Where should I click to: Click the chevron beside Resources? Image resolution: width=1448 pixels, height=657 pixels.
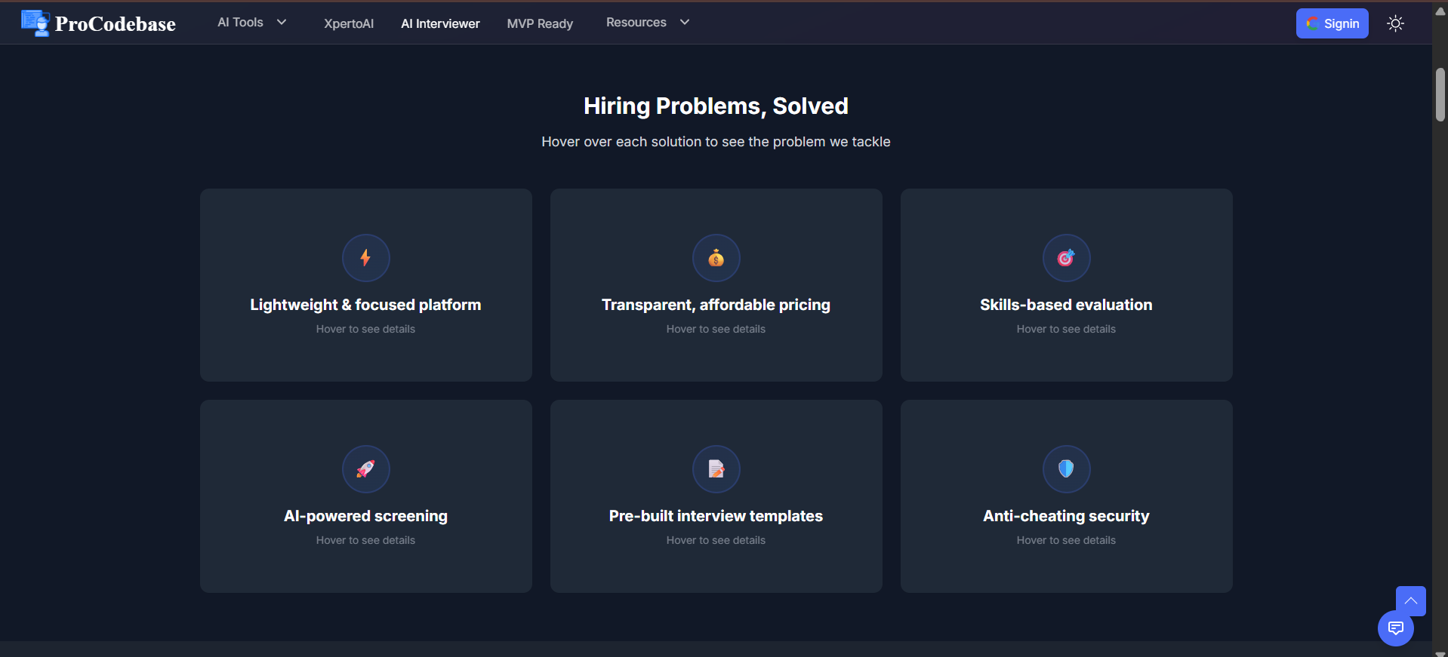[685, 23]
